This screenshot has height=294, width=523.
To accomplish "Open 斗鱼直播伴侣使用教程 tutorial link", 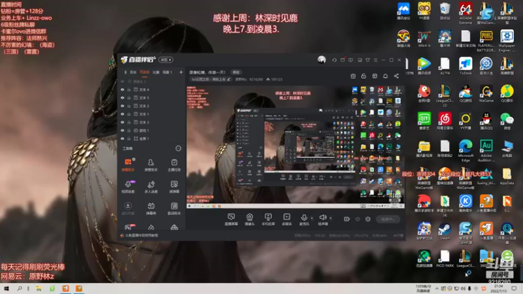I will click(x=142, y=235).
